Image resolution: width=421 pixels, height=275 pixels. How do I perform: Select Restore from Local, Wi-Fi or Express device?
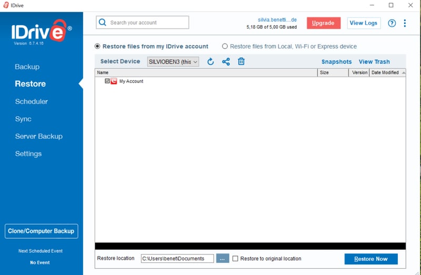pos(225,46)
